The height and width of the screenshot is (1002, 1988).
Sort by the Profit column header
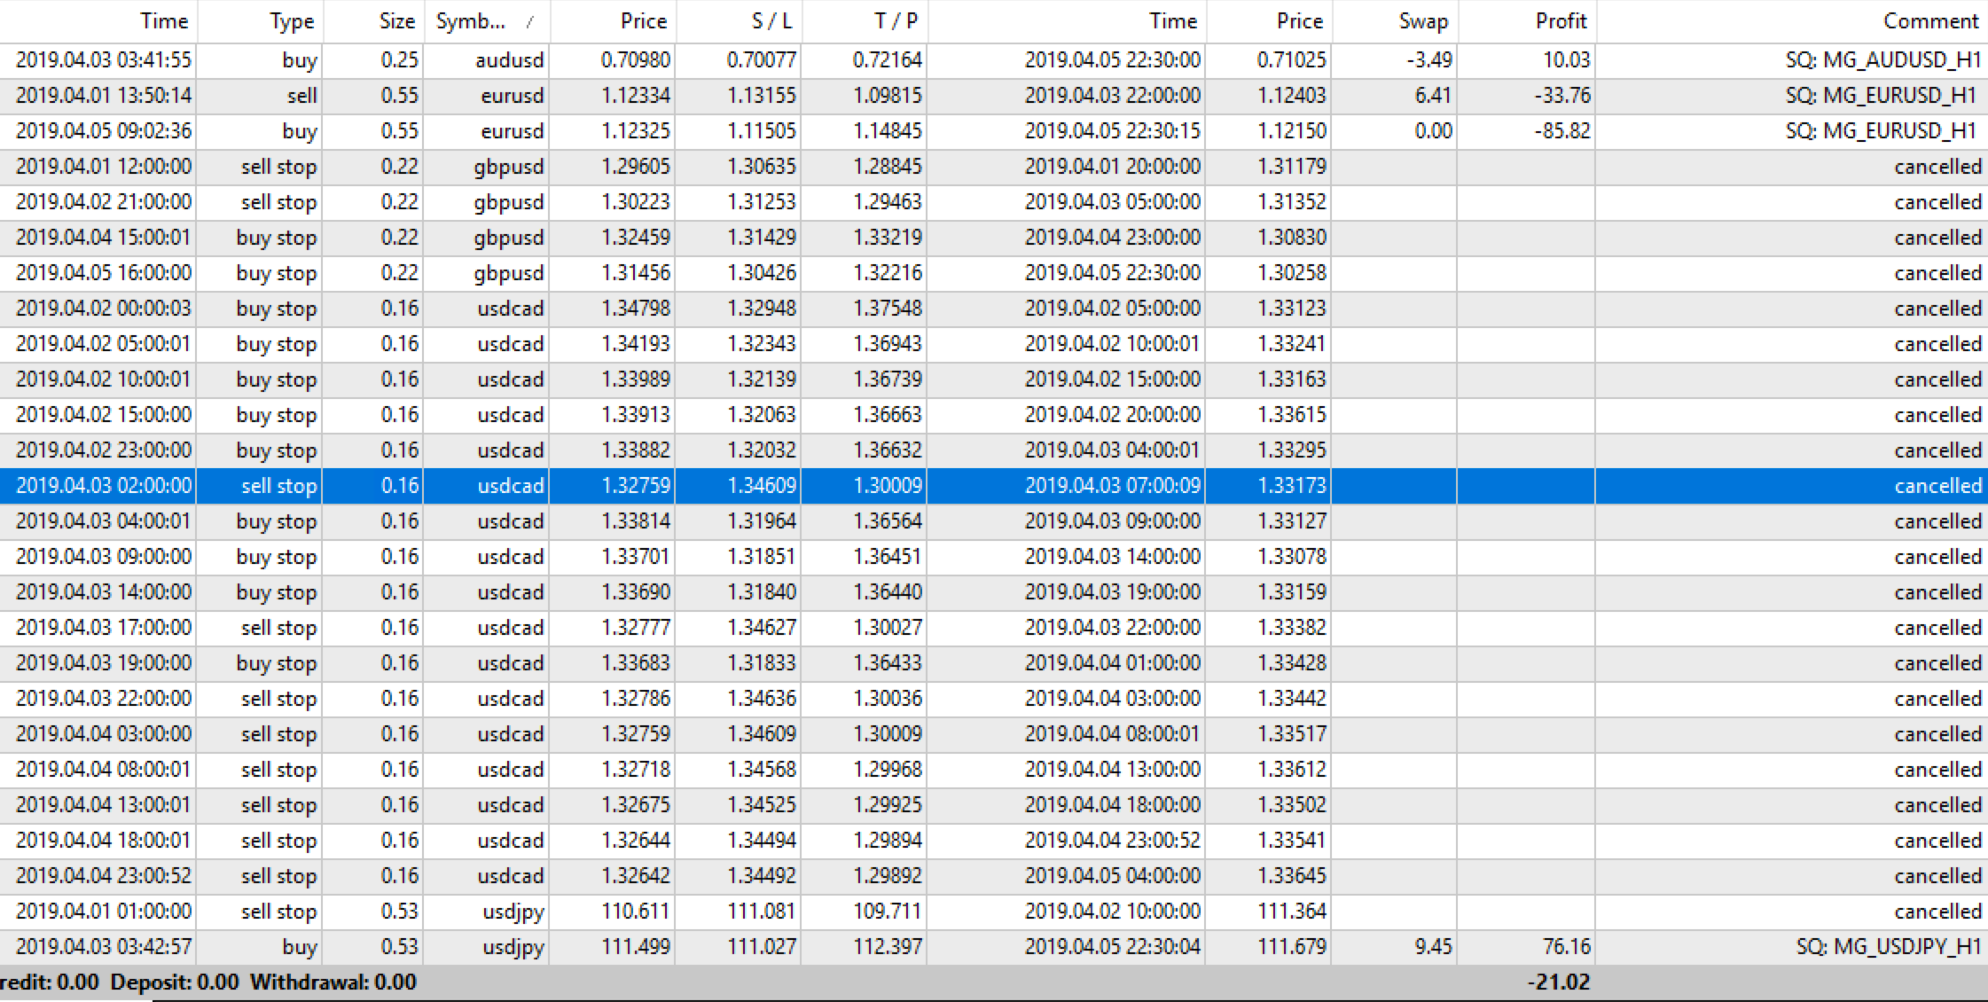click(x=1561, y=21)
